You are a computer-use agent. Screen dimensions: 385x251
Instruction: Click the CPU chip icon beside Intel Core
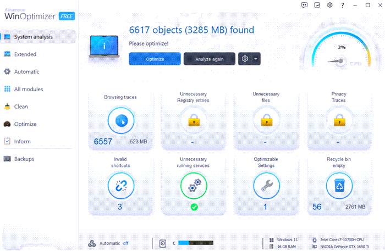point(315,240)
